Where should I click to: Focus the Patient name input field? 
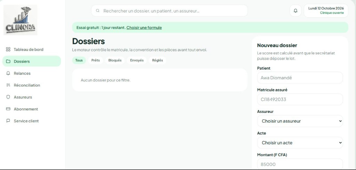pos(300,78)
